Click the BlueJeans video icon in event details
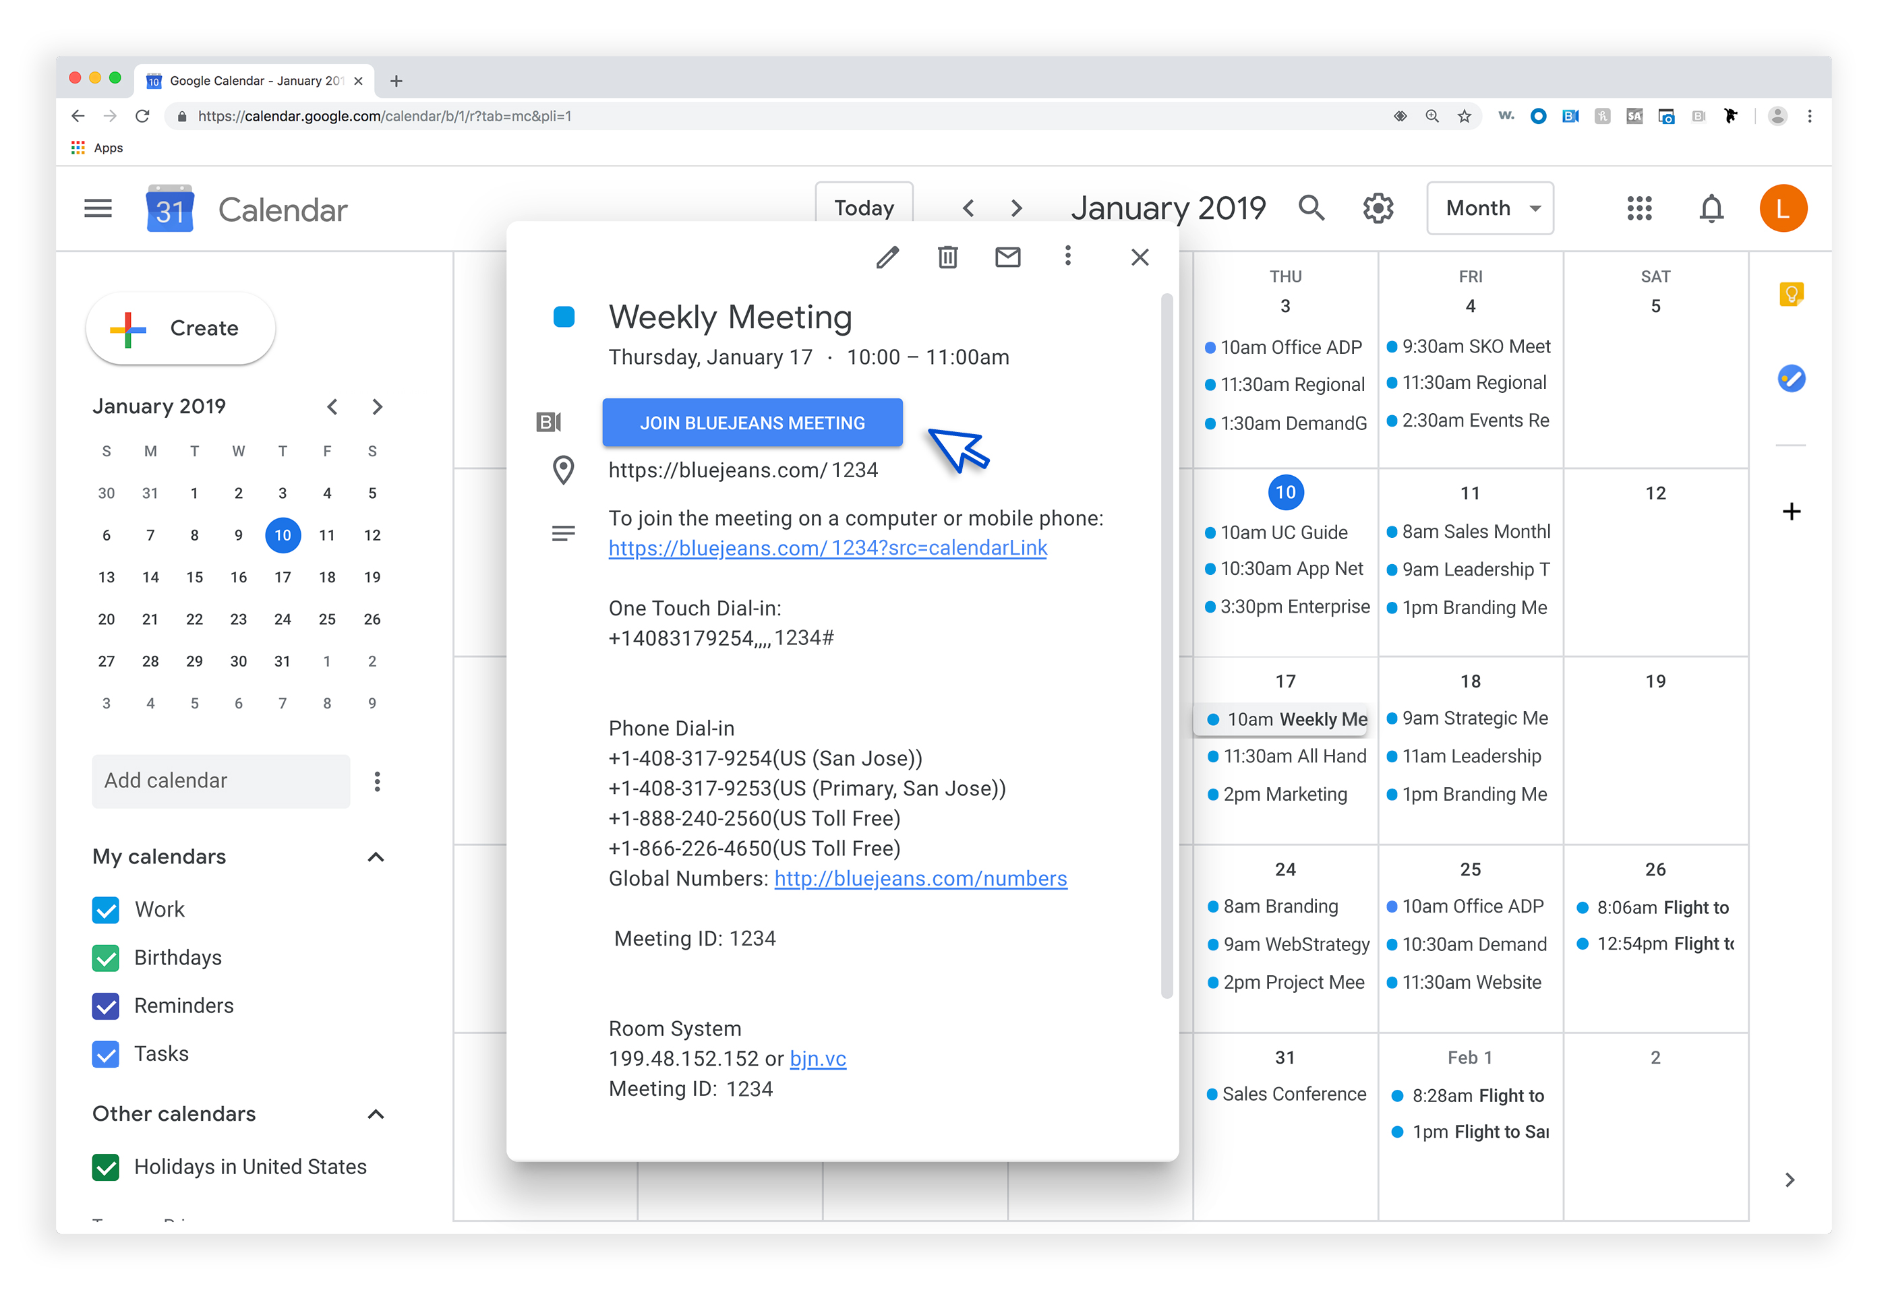This screenshot has height=1290, width=1888. point(548,422)
